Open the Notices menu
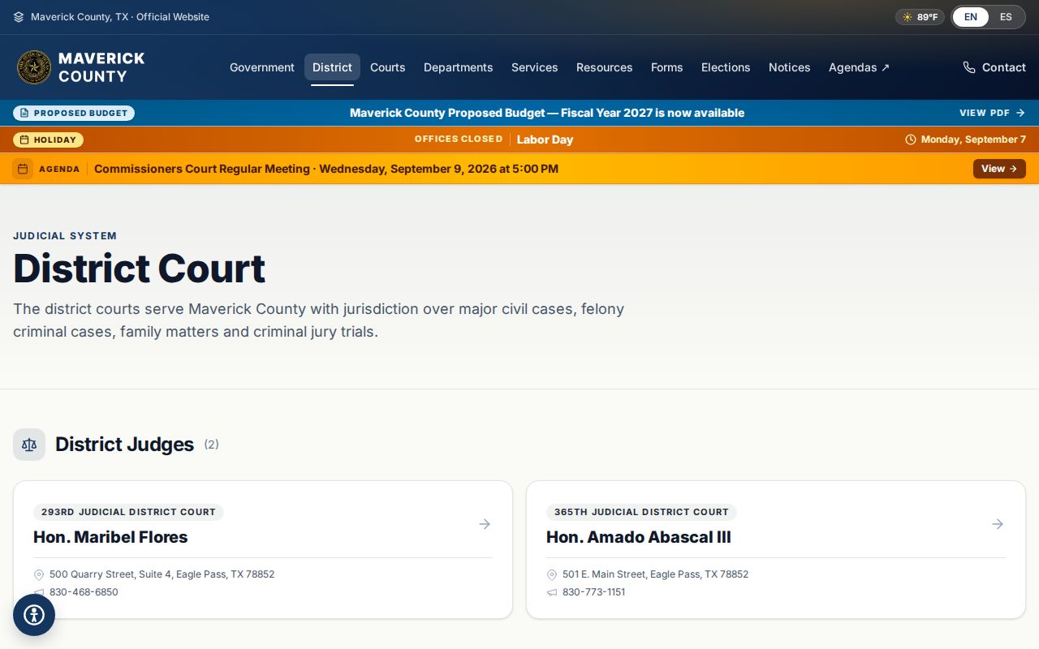Image resolution: width=1039 pixels, height=649 pixels. pyautogui.click(x=790, y=67)
